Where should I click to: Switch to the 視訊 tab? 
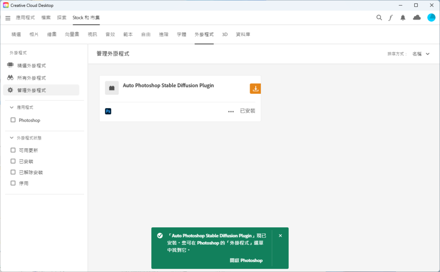[x=92, y=34]
